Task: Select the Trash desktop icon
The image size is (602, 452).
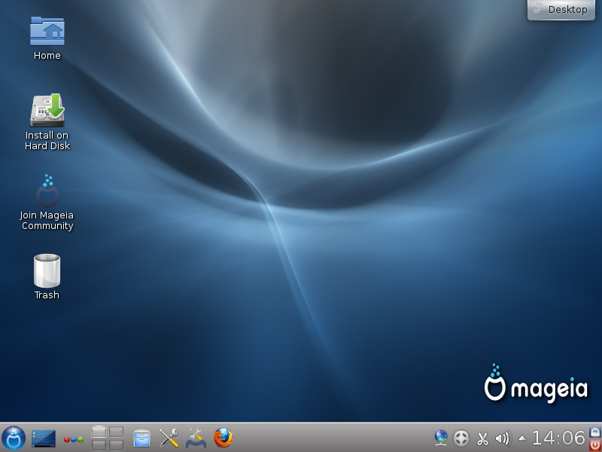Action: [47, 270]
